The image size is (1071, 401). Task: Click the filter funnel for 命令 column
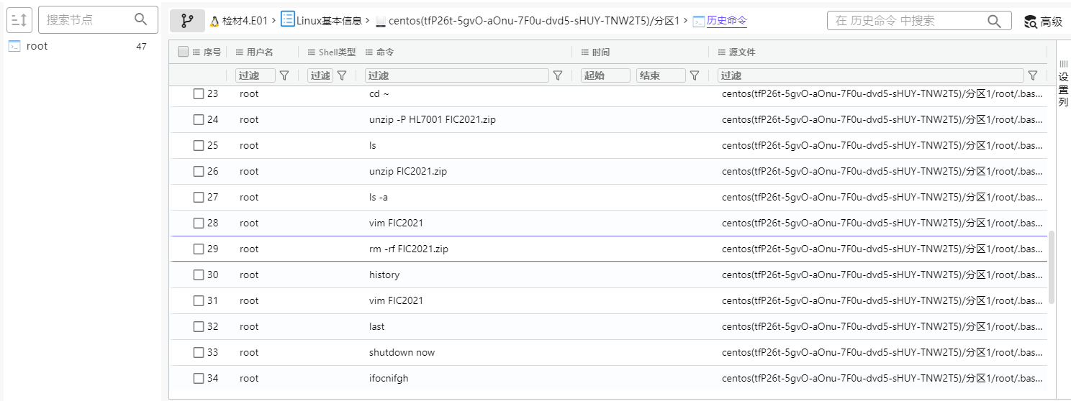(557, 75)
